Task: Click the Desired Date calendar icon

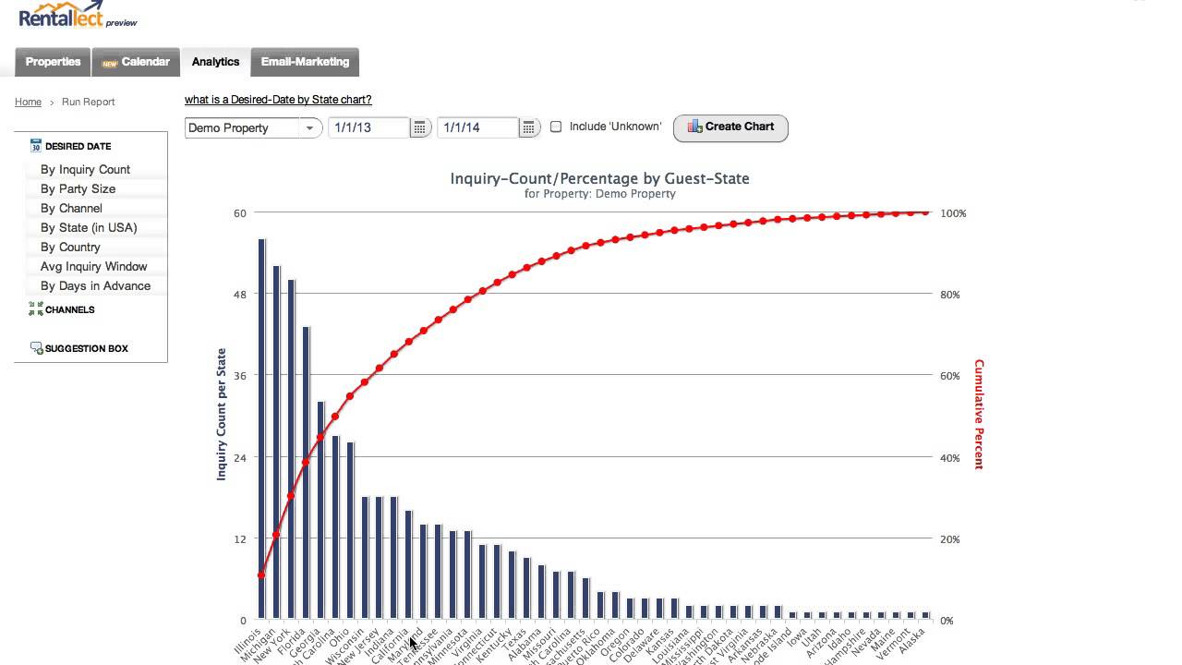Action: pos(36,146)
